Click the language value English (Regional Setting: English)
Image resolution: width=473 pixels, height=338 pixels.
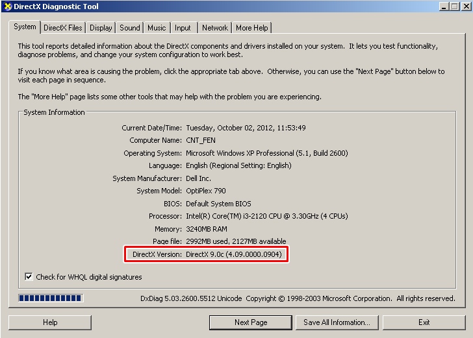pos(238,165)
